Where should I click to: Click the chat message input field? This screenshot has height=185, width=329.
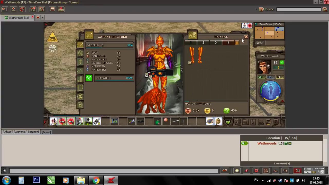(113, 170)
